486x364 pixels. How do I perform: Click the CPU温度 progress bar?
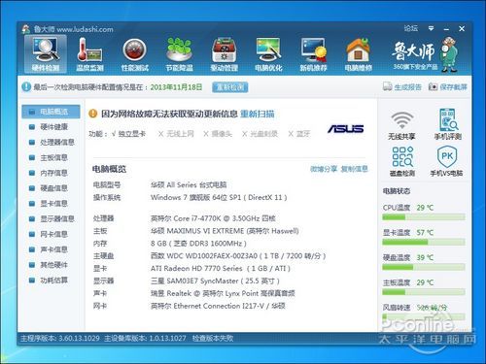(424, 217)
